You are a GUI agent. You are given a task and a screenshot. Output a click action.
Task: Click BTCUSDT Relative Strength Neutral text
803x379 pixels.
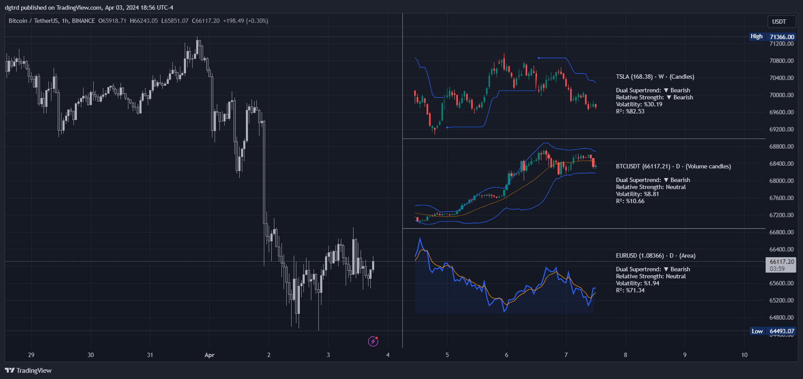coord(651,187)
